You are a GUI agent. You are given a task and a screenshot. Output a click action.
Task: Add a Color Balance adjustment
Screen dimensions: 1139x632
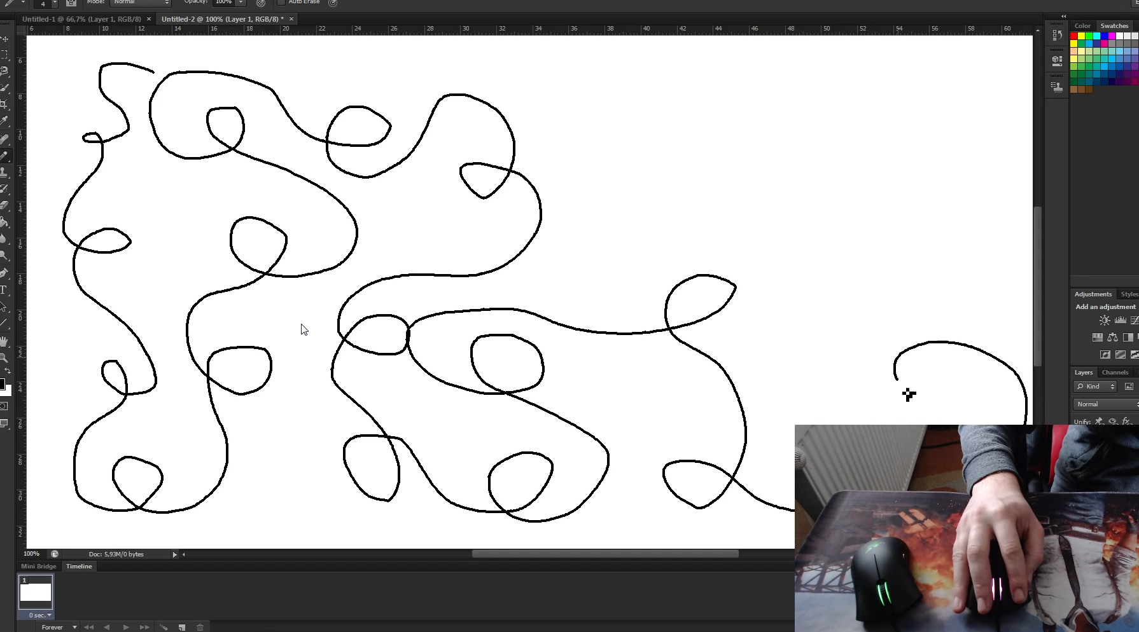click(x=1112, y=338)
